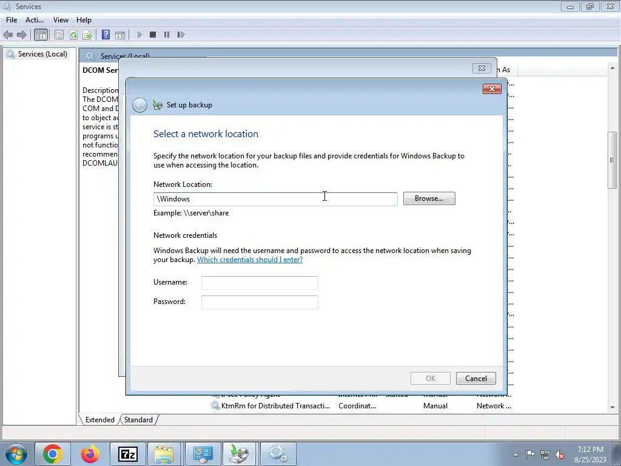Click the Services list scrollbar thumb
Image resolution: width=621 pixels, height=466 pixels.
click(x=613, y=160)
